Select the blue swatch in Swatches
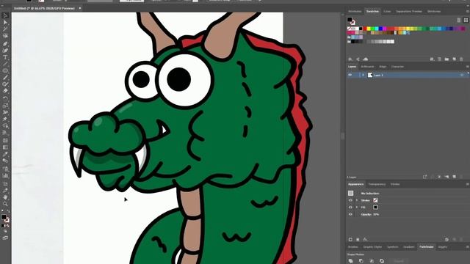Viewport: 470px width, 264px height. (x=380, y=29)
